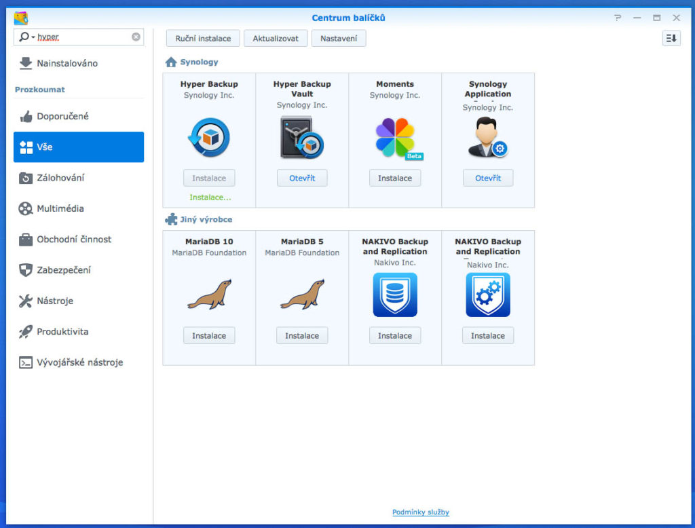Click the Hyper Backup Vault safe icon

(302, 138)
